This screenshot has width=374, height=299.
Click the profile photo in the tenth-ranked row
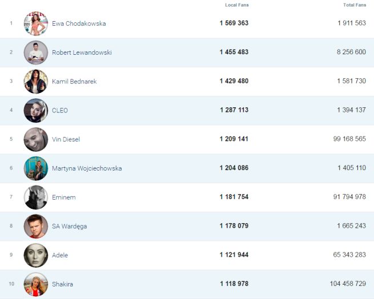click(x=35, y=284)
